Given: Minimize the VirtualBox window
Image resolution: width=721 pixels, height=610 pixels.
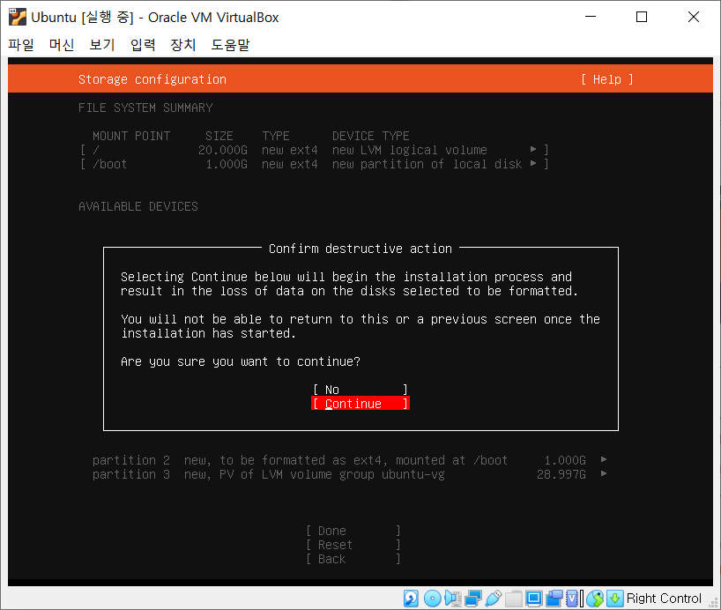Looking at the screenshot, I should point(591,17).
